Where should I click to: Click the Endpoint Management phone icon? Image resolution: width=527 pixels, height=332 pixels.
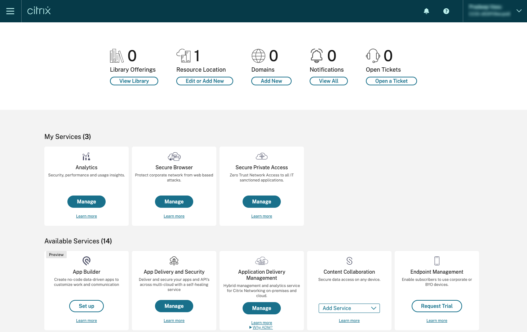(x=437, y=261)
